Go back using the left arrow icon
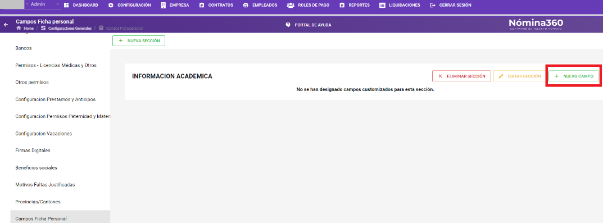Image resolution: width=603 pixels, height=223 pixels. tap(6, 25)
